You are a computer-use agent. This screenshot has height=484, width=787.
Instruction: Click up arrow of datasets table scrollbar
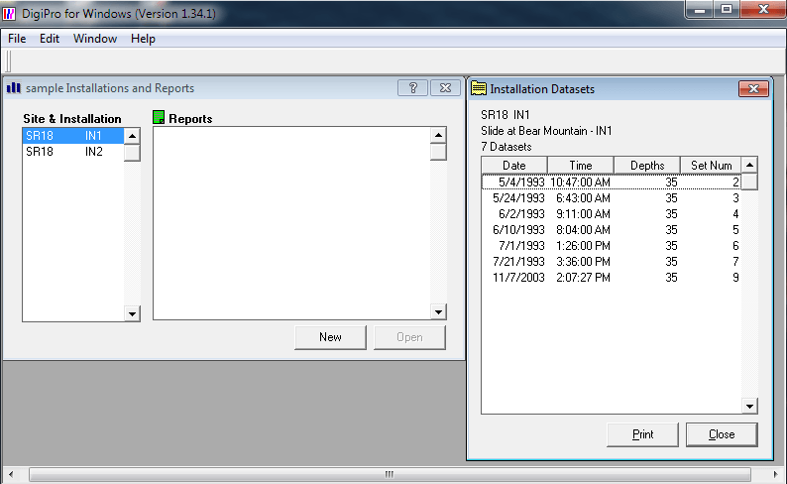[x=749, y=166]
